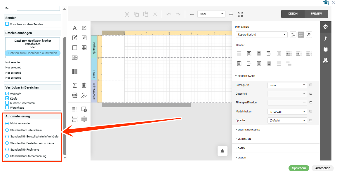Expand the Erscheinungsbild section

pyautogui.click(x=248, y=130)
